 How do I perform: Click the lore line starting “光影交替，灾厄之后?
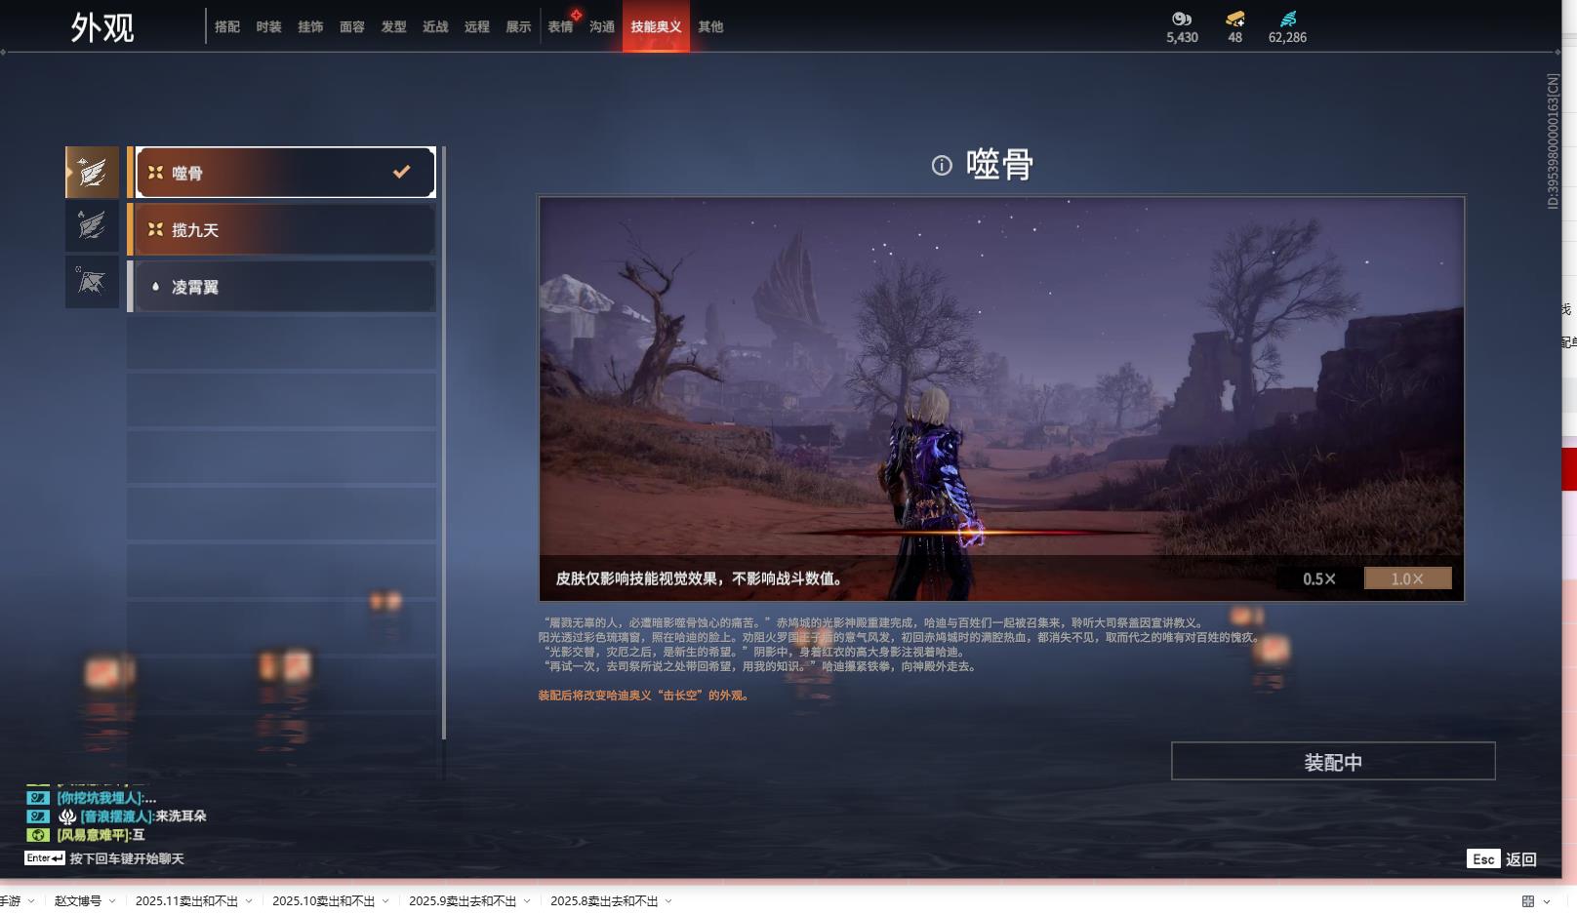(x=752, y=652)
